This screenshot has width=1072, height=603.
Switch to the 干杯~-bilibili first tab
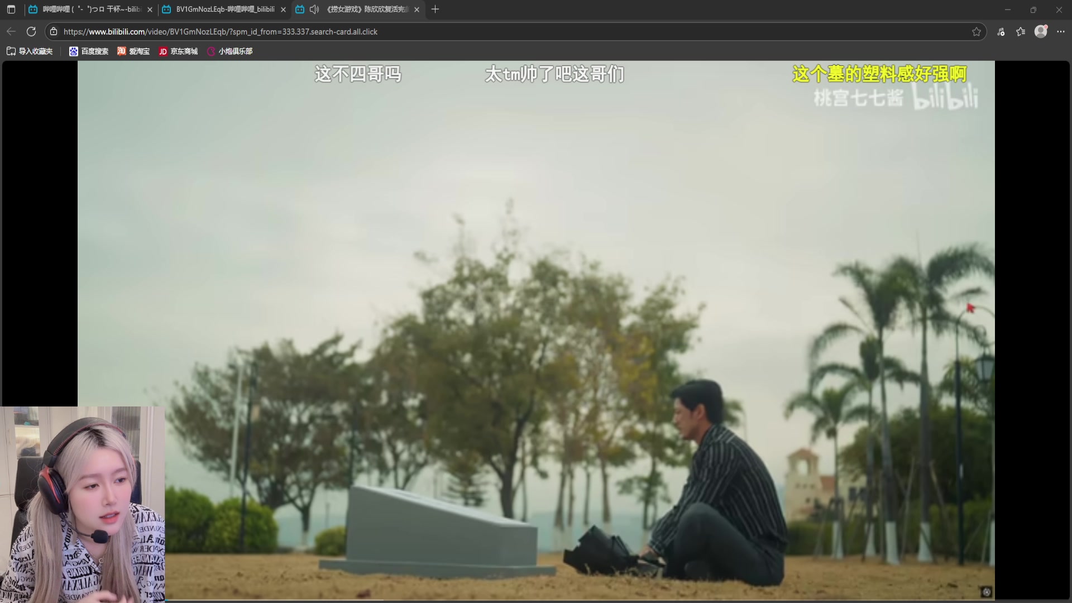[x=90, y=9]
